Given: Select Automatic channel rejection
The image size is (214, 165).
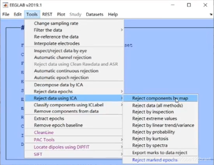Looking at the screenshot, I should point(74,57).
